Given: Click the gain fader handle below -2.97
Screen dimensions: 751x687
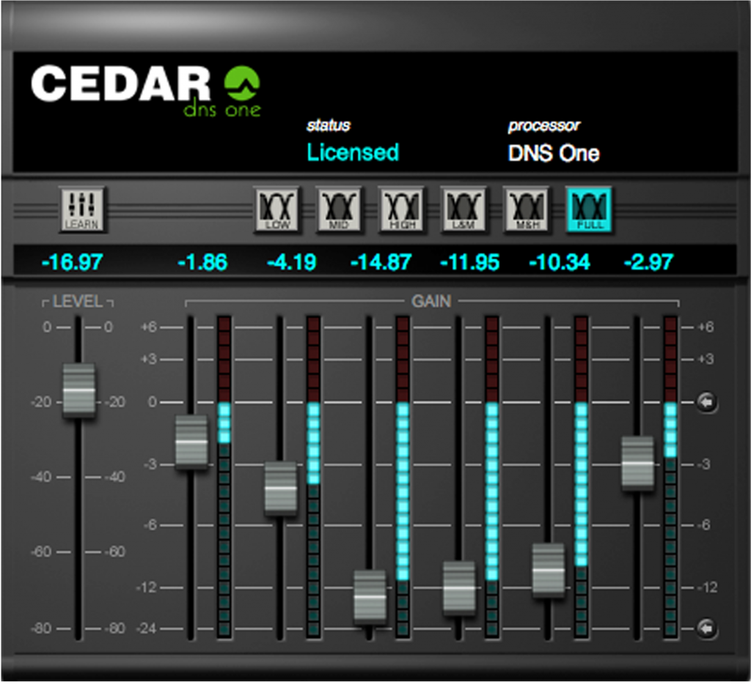Looking at the screenshot, I should [x=637, y=463].
